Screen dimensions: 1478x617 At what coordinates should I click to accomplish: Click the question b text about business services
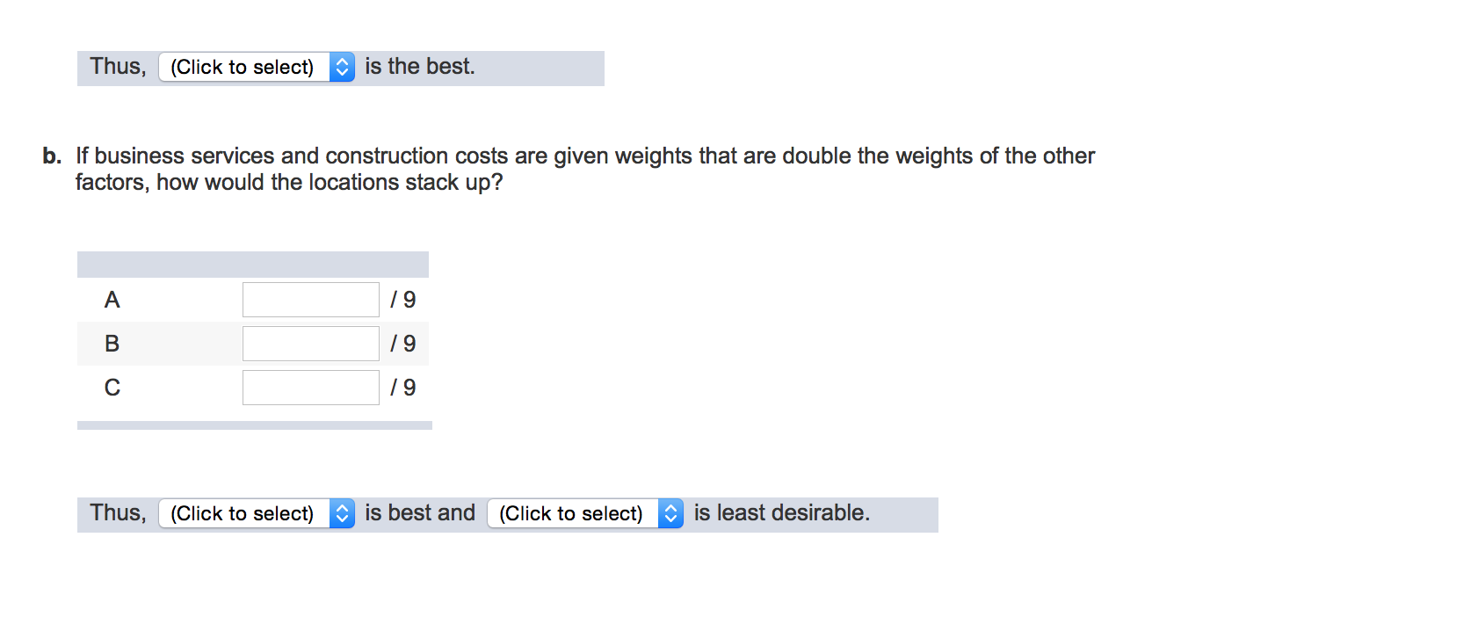coord(584,156)
